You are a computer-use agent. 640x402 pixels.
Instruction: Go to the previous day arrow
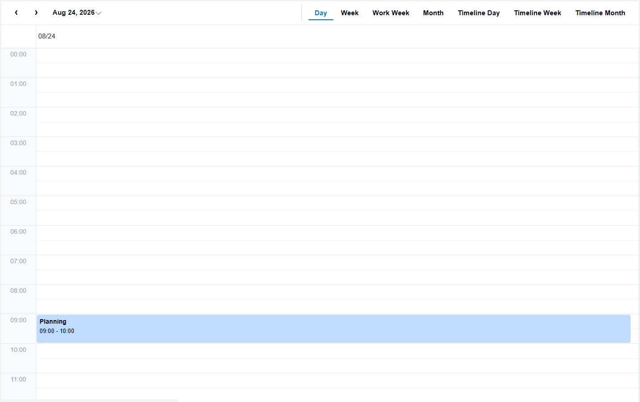pyautogui.click(x=17, y=13)
